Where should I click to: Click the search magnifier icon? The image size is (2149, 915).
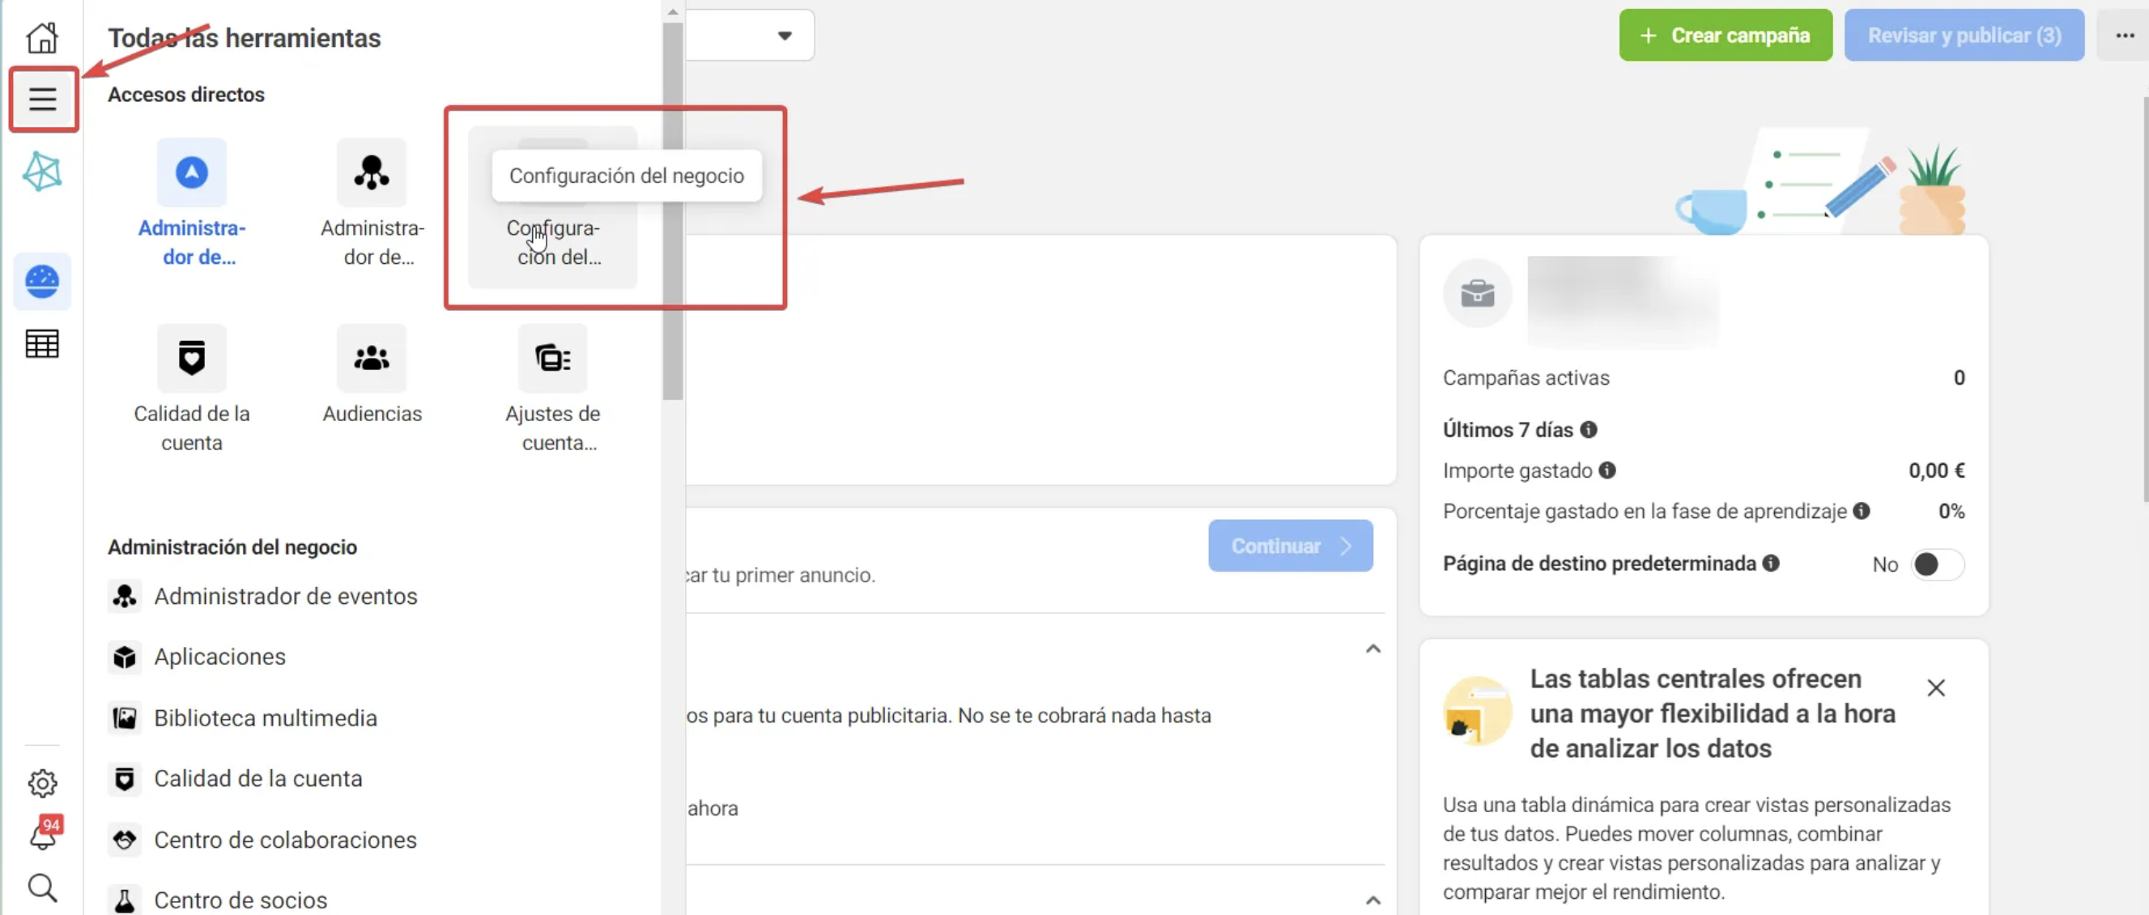(43, 887)
